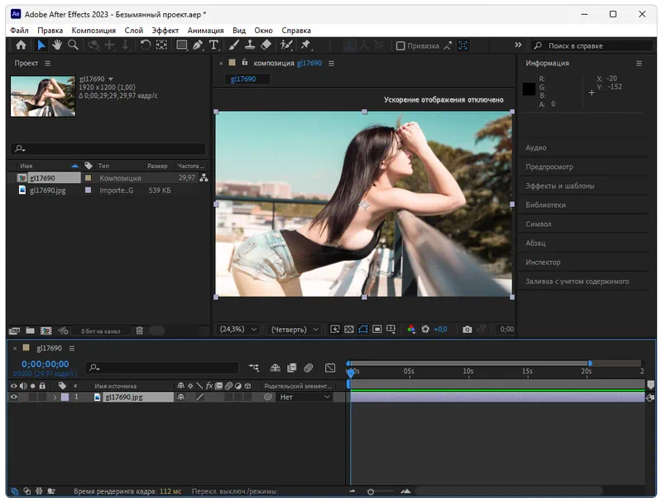Enable the Привязка snapping checkbox

pos(401,46)
